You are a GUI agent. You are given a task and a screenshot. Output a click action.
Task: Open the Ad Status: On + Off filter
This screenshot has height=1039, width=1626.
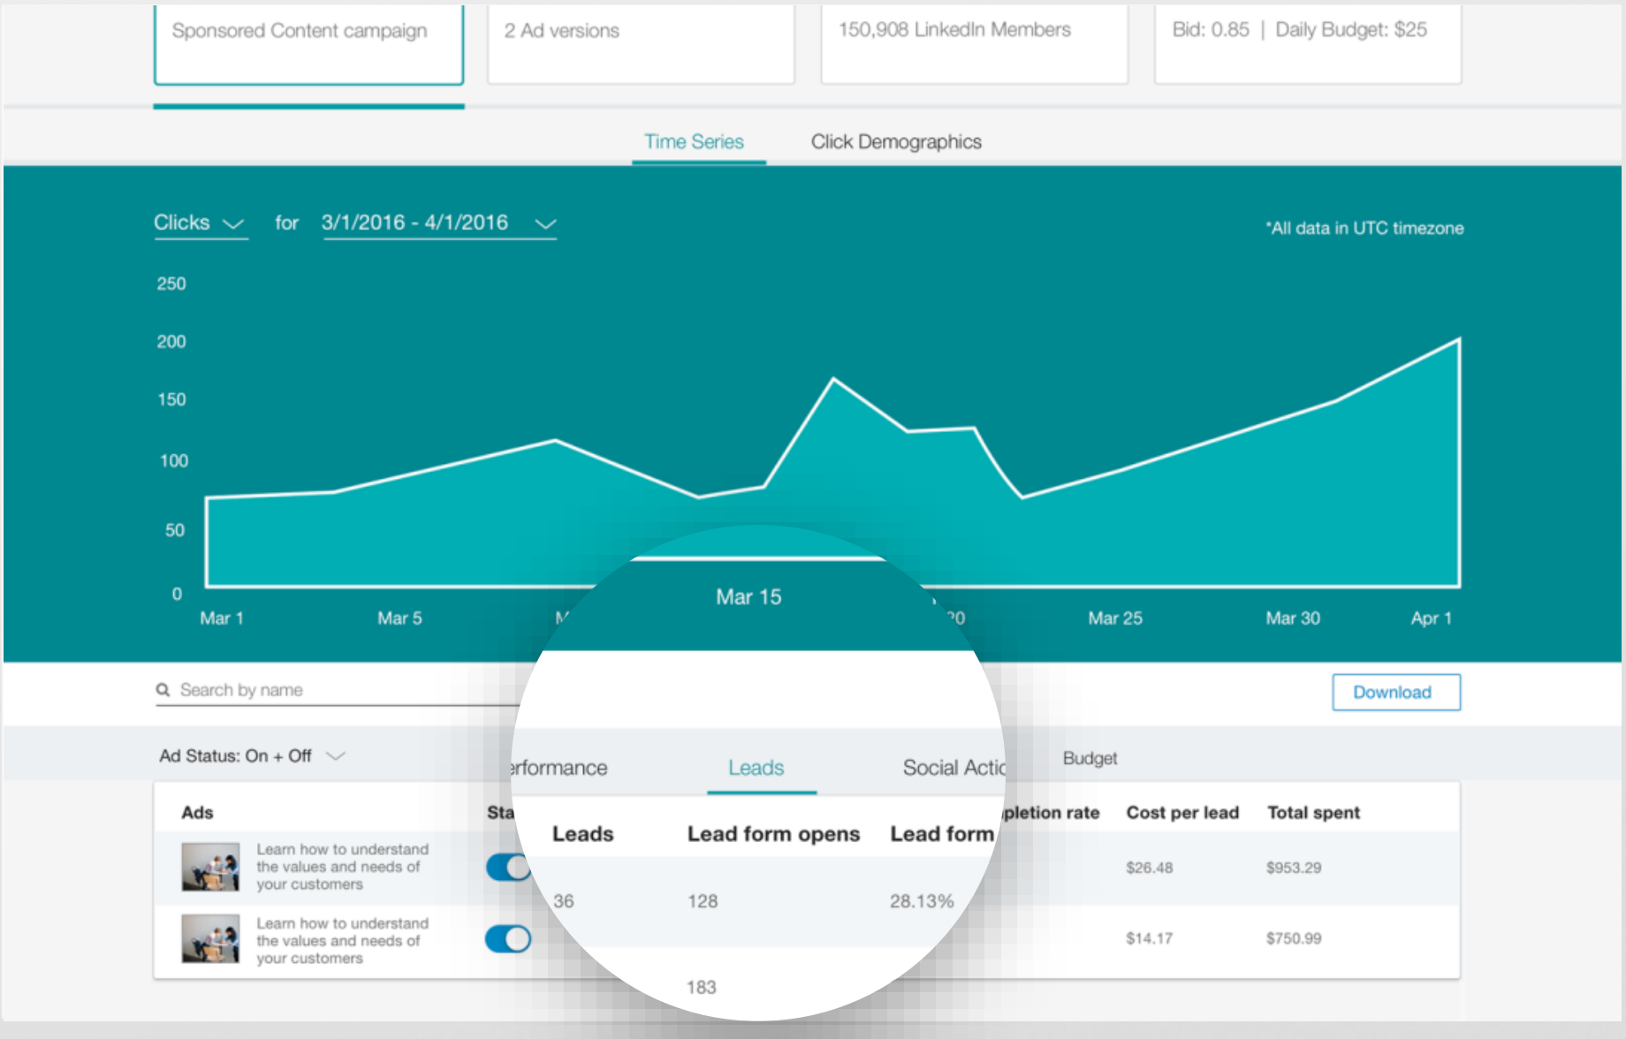pyautogui.click(x=252, y=756)
